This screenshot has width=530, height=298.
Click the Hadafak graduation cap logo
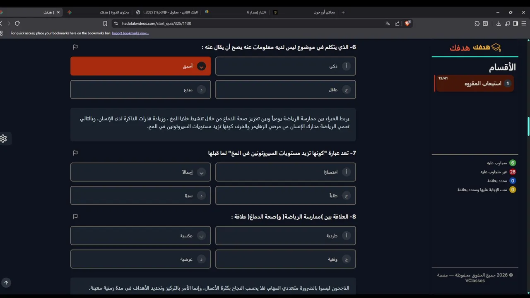496,48
